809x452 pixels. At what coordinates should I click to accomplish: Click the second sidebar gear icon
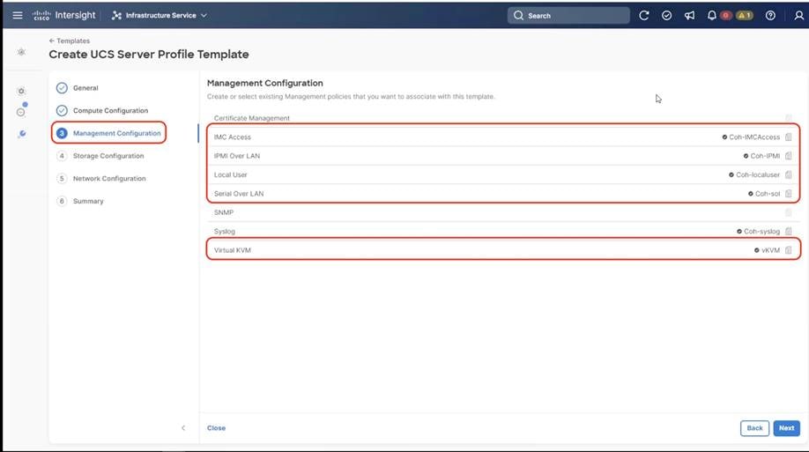[x=21, y=92]
